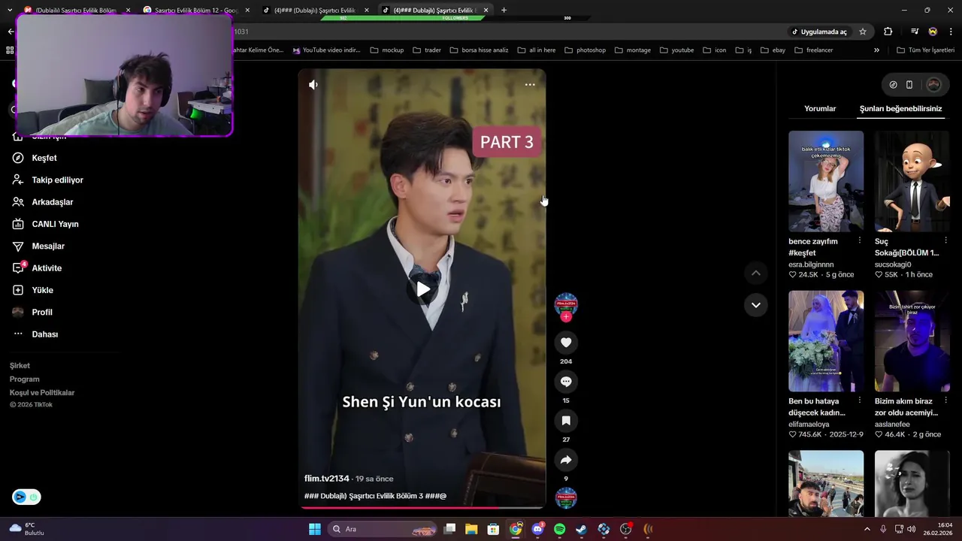The height and width of the screenshot is (541, 962).
Task: Open options for Ben bu hataya card
Action: point(859,401)
